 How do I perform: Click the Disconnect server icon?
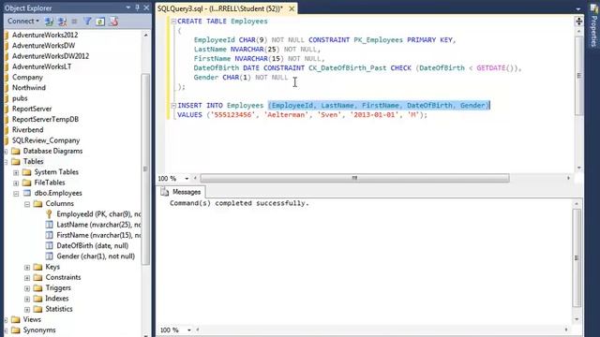(x=62, y=22)
